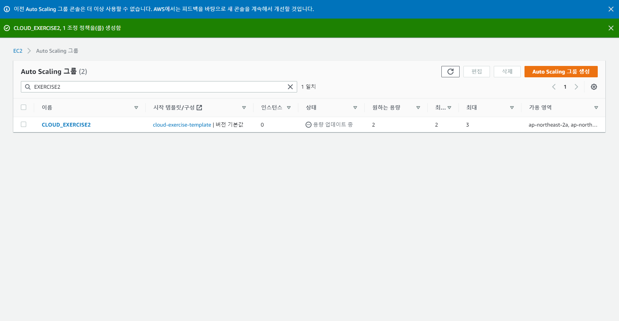Click the refresh icon button

point(450,72)
